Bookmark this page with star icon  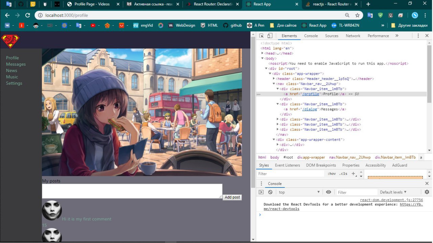(x=357, y=15)
